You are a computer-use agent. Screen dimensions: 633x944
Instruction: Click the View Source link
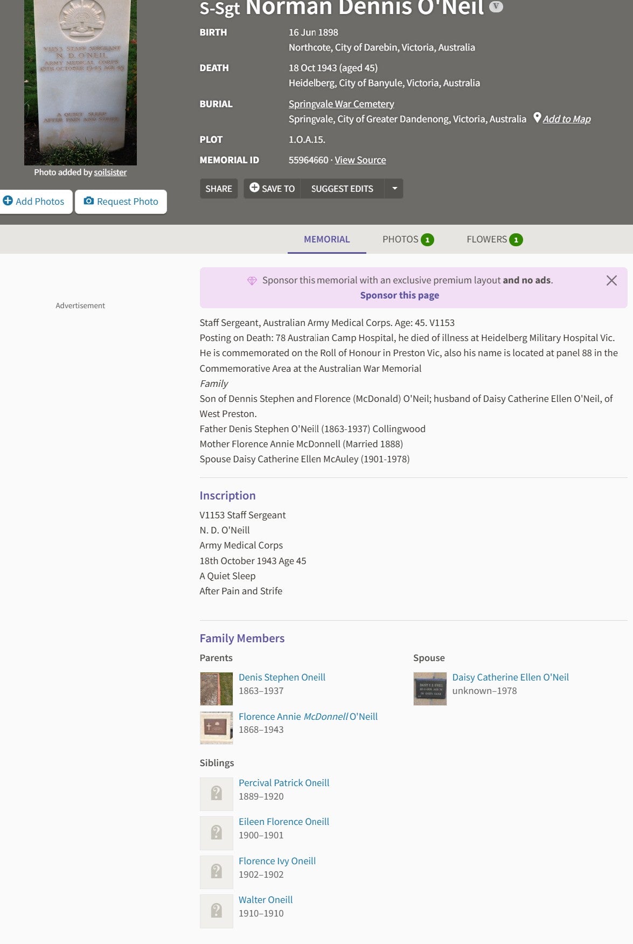(360, 160)
